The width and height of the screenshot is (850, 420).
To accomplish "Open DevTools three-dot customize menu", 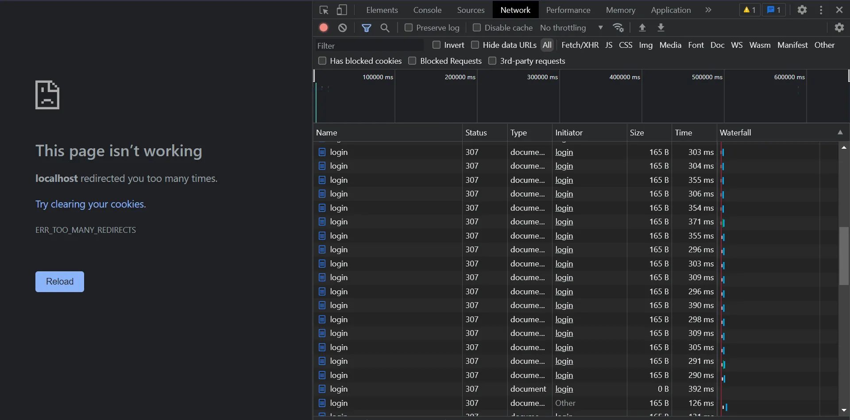I will [821, 10].
